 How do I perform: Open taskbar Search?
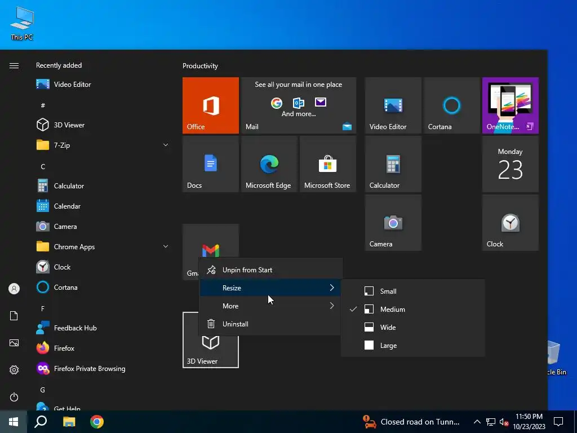point(41,422)
